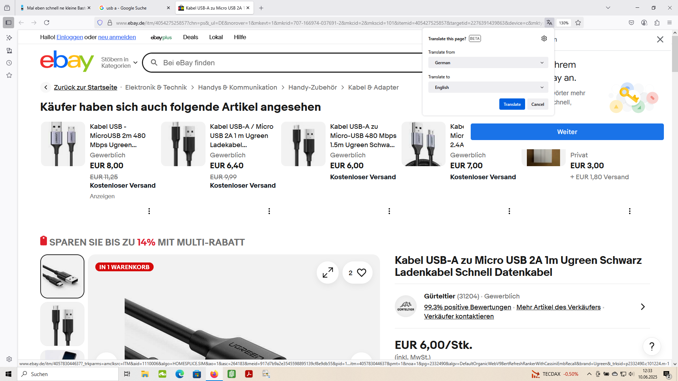This screenshot has width=678, height=381.
Task: Select second product thumbnail of two cables
Action: pos(62,324)
